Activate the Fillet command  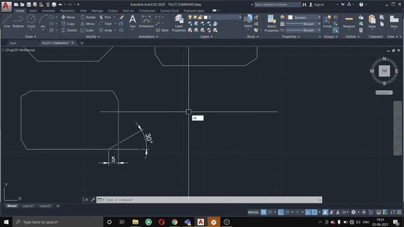(x=105, y=24)
